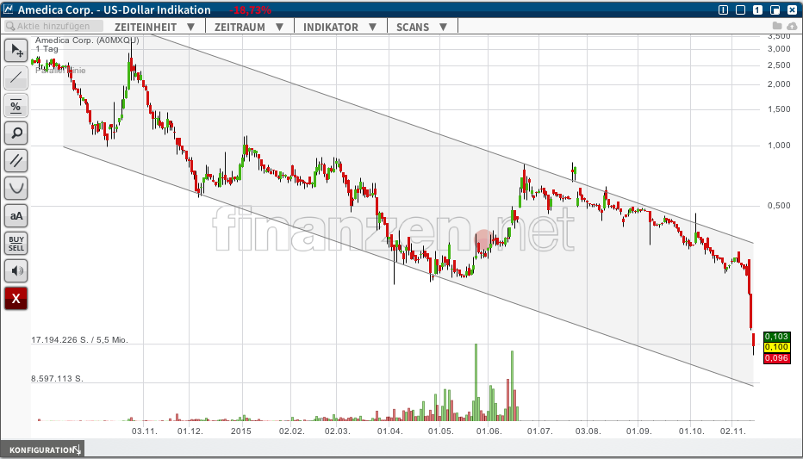Screen dimensions: 803x459
Task: Click the 01.04. date axis label
Action: [x=389, y=431]
